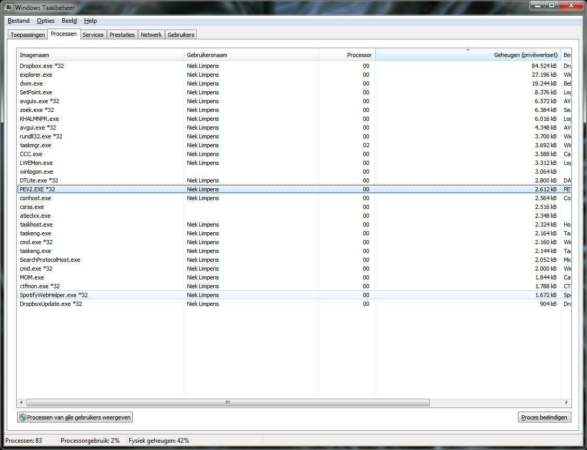This screenshot has height=450, width=587.
Task: Click cmd.exe *32 using 2.000 kB
Action: [x=294, y=269]
